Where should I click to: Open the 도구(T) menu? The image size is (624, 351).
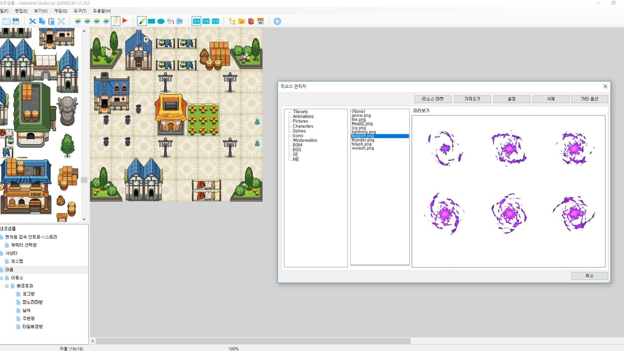80,11
